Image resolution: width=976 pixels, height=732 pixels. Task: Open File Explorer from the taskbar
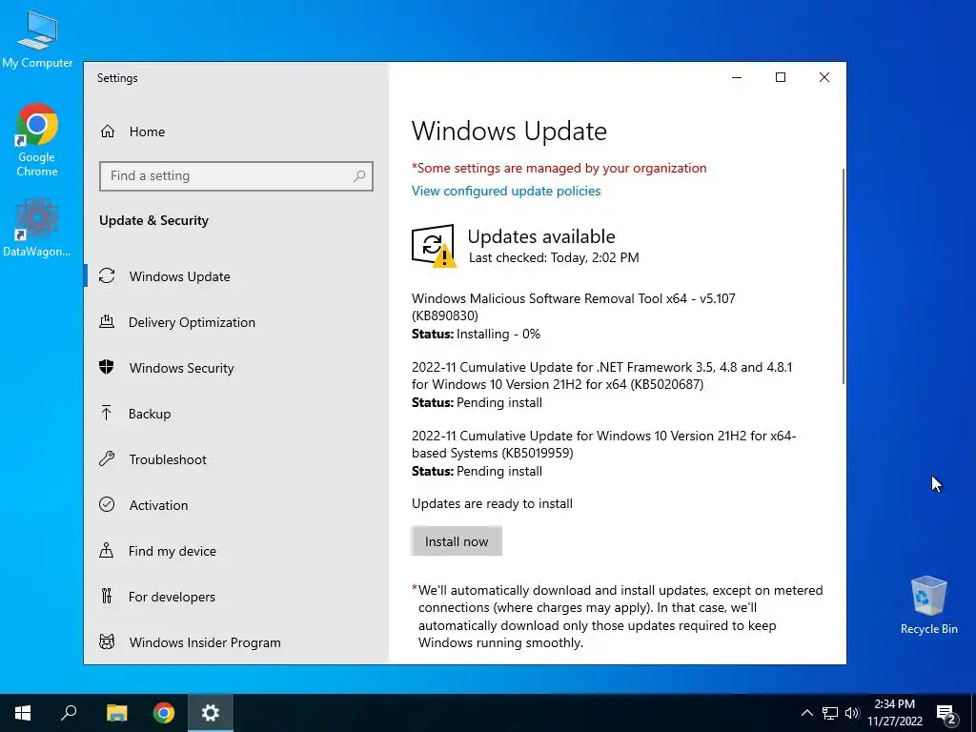(116, 713)
